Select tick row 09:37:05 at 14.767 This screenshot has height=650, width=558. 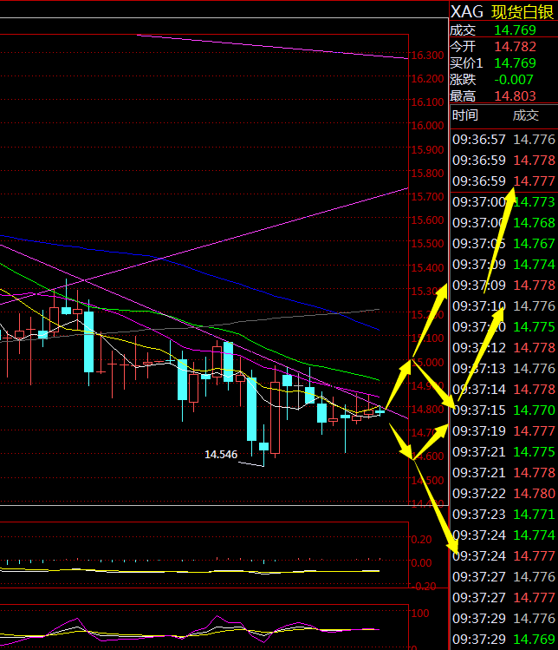(503, 243)
